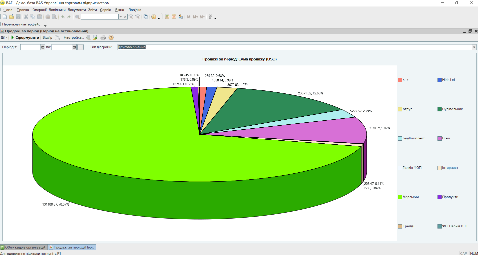This screenshot has width=478, height=255.
Task: Click the search magnifier icon in toolbar
Action: (x=78, y=17)
